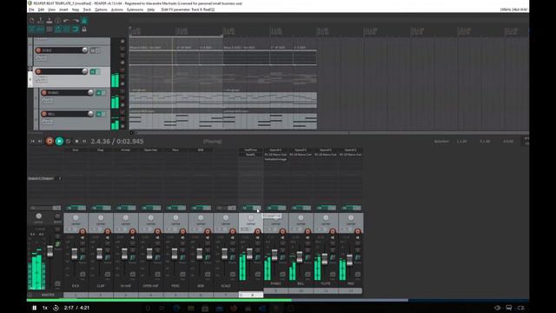The height and width of the screenshot is (313, 556).
Task: Click the Open Project toolbar icon
Action: [x=41, y=21]
